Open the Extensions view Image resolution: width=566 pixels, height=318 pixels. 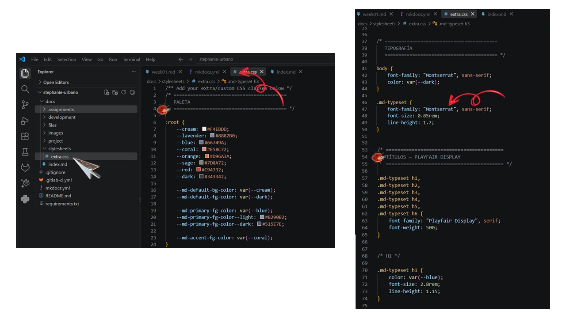tap(25, 136)
